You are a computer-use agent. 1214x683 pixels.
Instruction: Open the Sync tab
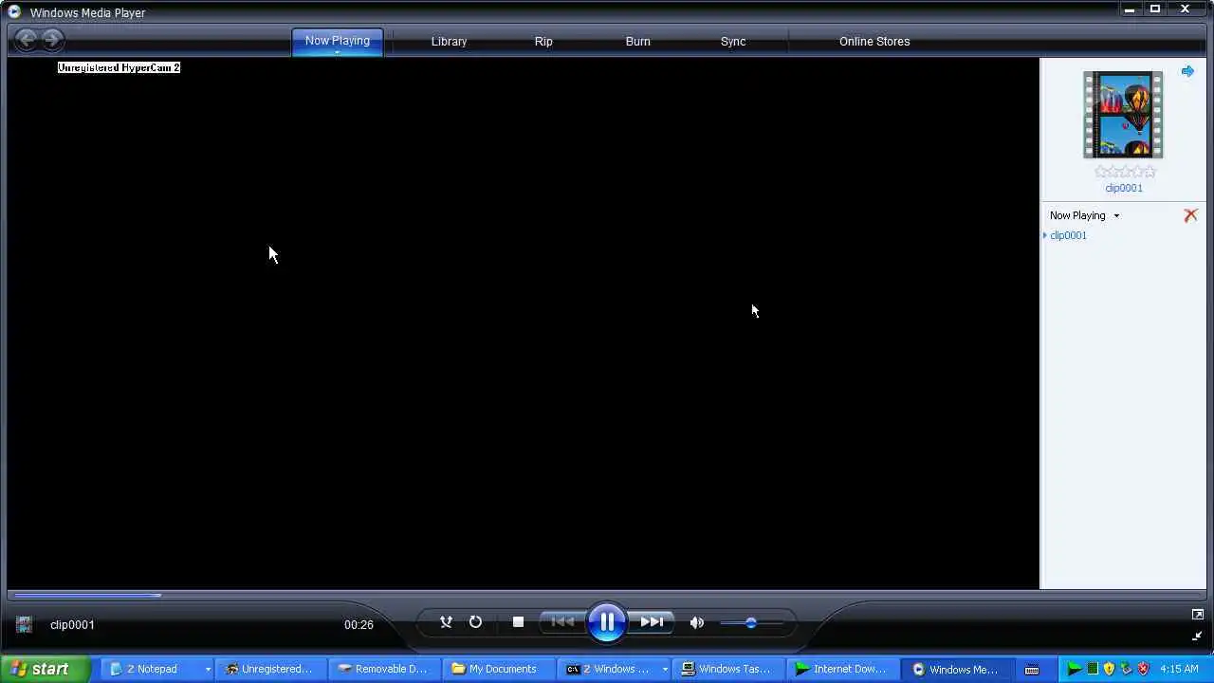tap(733, 42)
